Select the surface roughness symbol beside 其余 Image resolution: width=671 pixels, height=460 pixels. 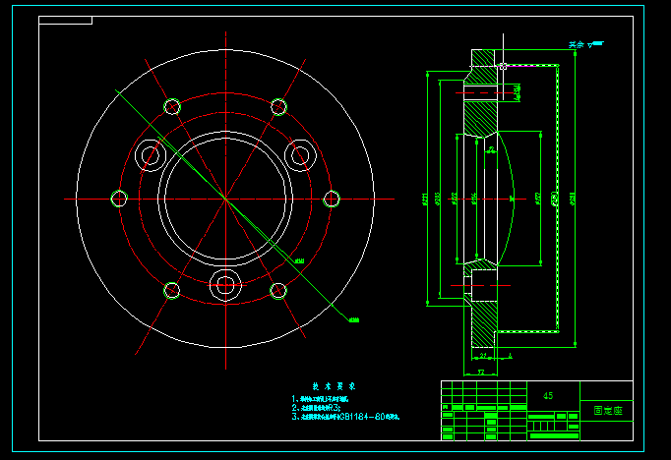pos(595,44)
